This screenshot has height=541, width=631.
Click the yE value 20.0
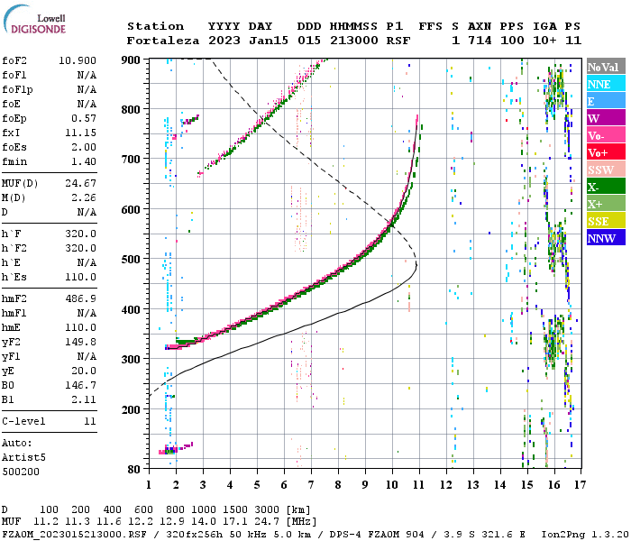pos(84,371)
